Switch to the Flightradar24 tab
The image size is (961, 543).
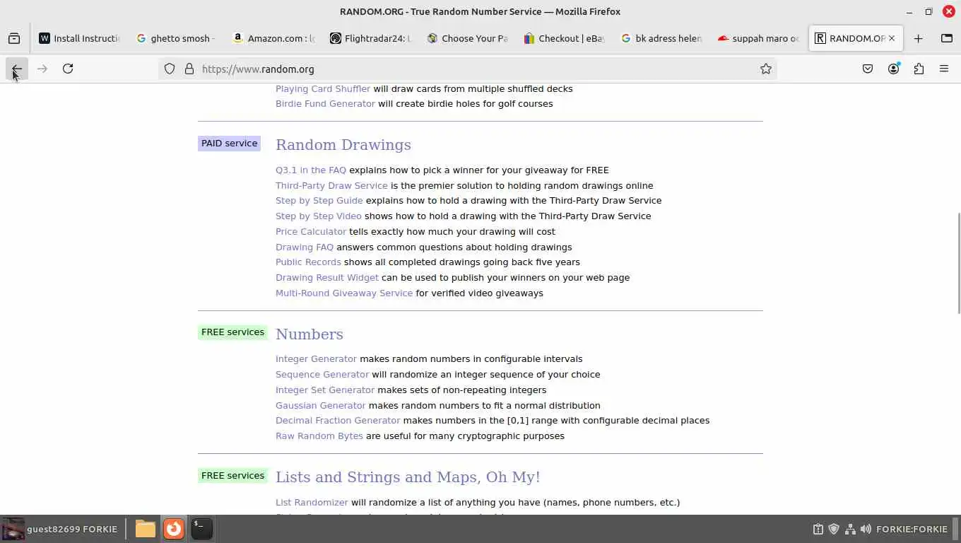coord(370,38)
